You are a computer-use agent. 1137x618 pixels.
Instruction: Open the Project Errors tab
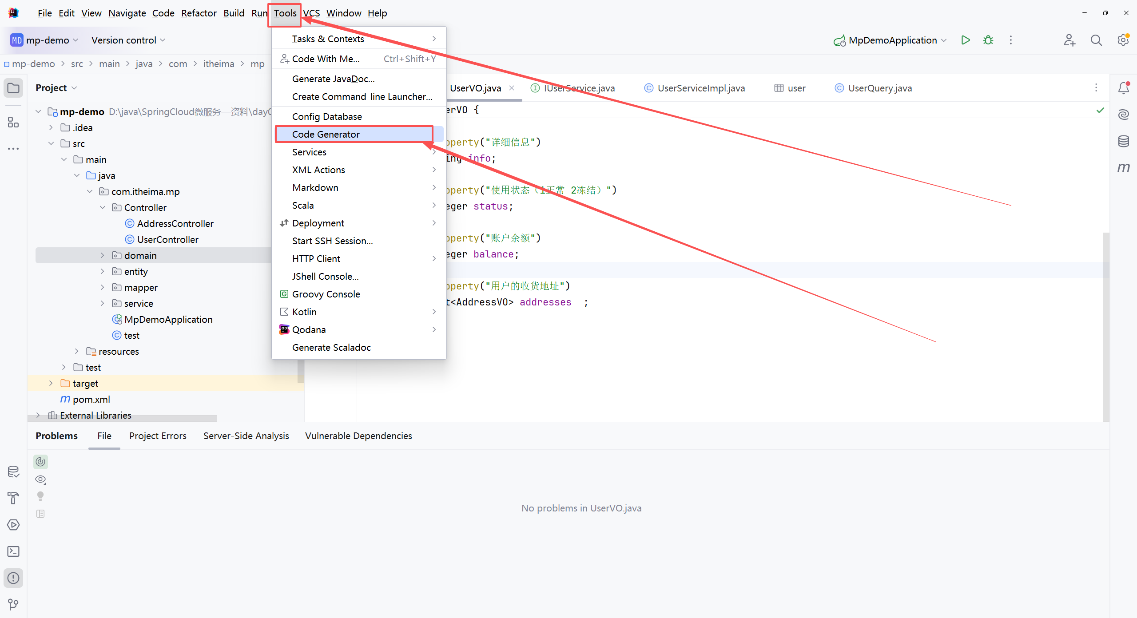(x=158, y=436)
